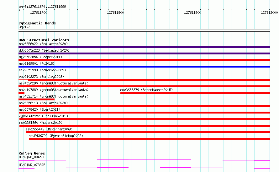The image size is (279, 172).
Task: Select the 3q21.3 band label
Action: (24, 27)
